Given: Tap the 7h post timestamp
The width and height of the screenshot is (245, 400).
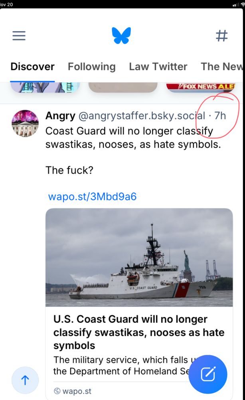Looking at the screenshot, I should click(220, 116).
